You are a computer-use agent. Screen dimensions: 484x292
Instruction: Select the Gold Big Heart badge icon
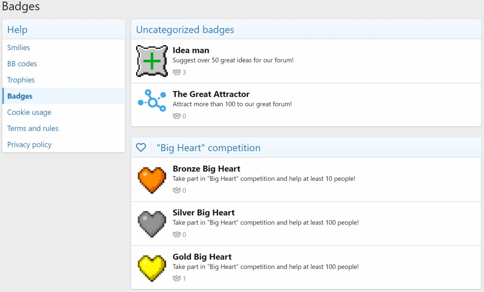click(152, 267)
